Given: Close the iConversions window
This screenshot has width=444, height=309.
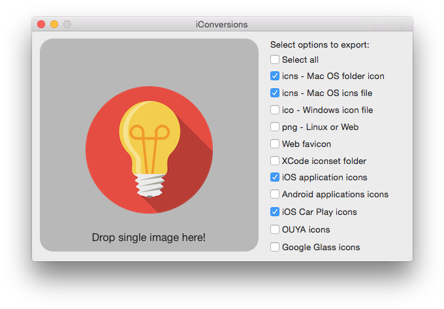Looking at the screenshot, I should (41, 24).
